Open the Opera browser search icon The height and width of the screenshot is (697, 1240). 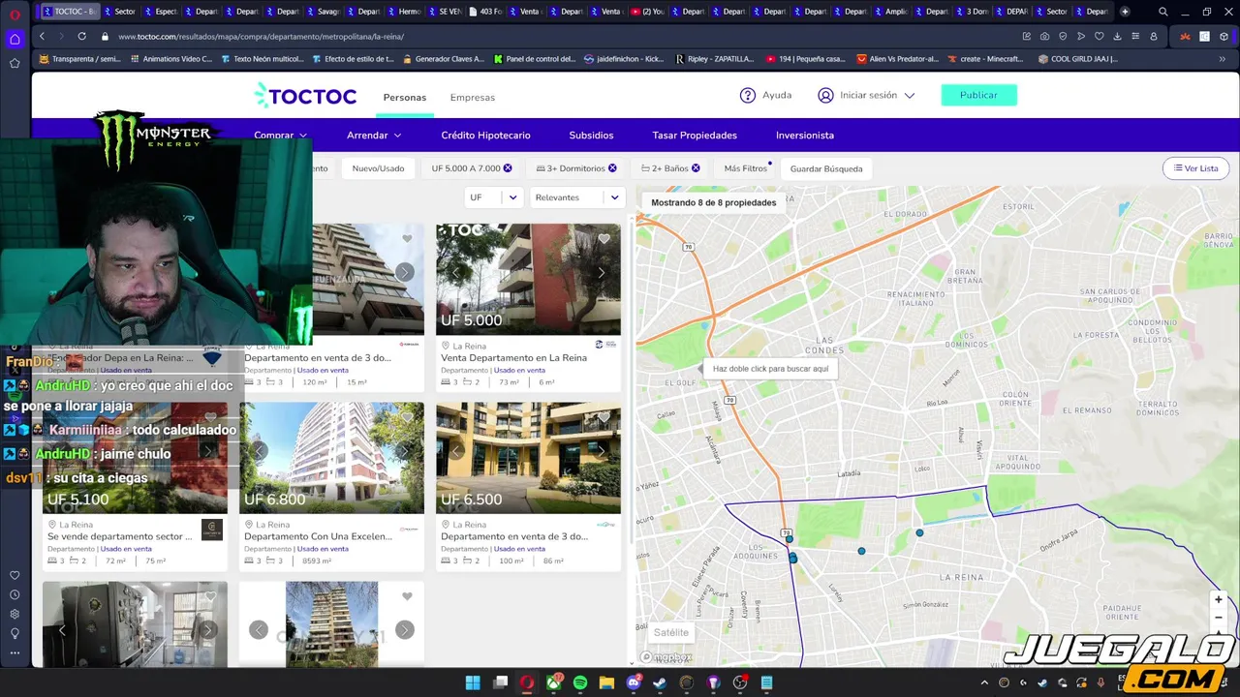1162,12
